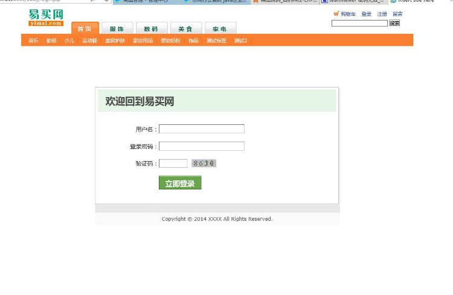Click the 注册 register link

[382, 14]
